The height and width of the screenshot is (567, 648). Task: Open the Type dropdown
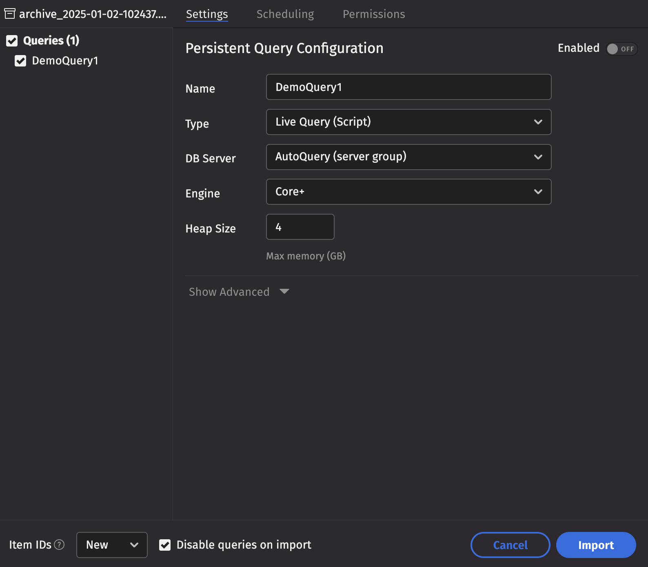pyautogui.click(x=408, y=122)
